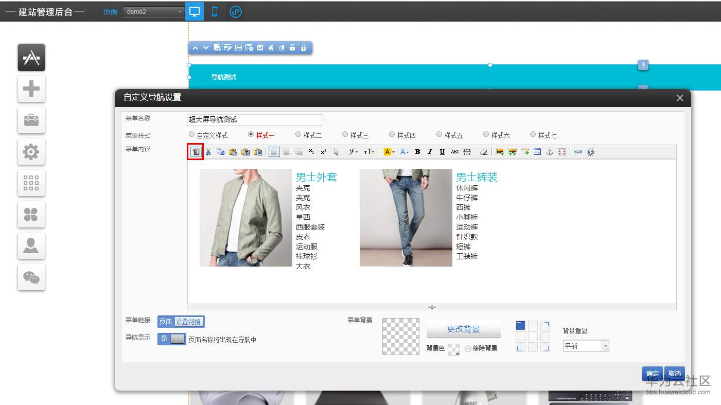The image size is (721, 405).
Task: Confirm with the 确定 button
Action: point(653,374)
